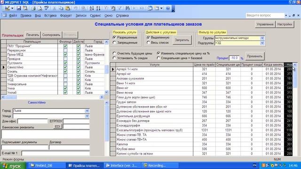Click the Filter by Selection icon
301x169 pixels.
106,8
